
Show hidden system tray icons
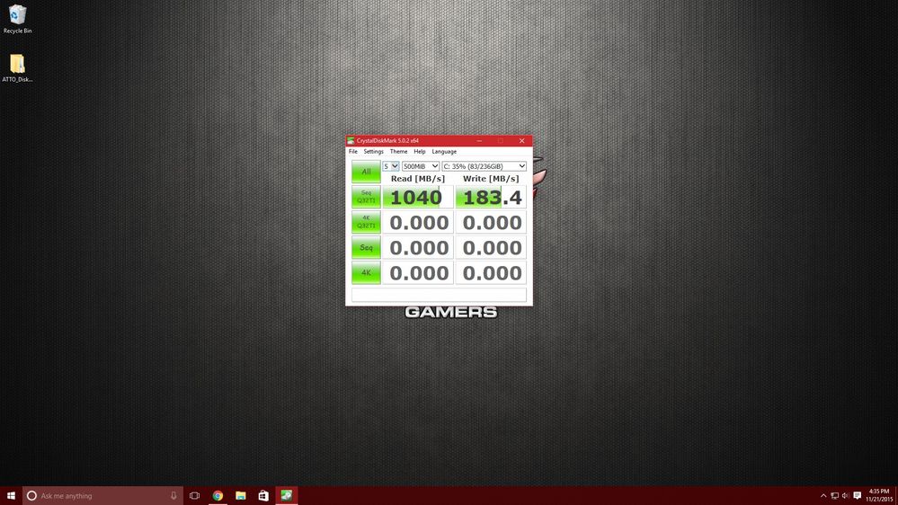(823, 496)
